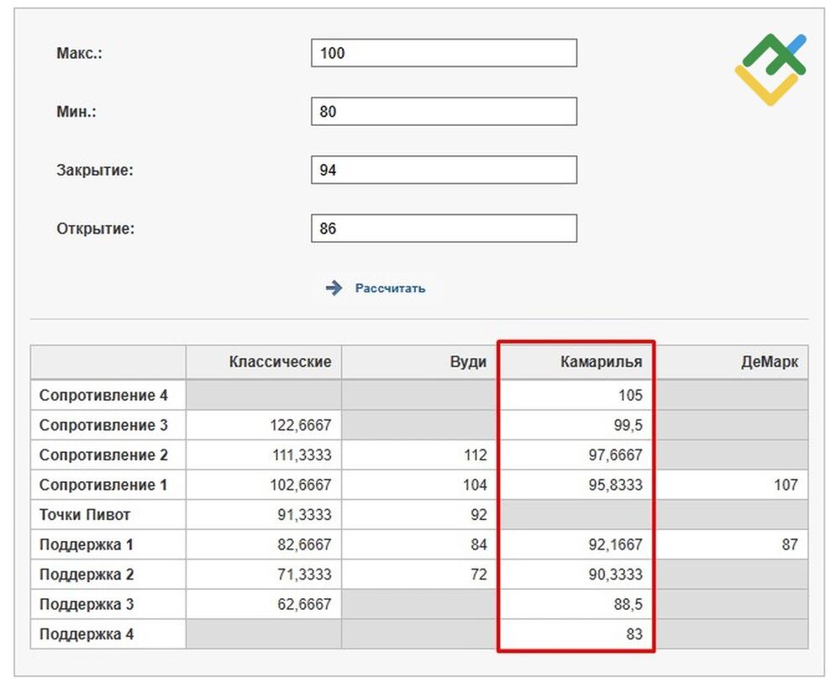This screenshot has width=840, height=683.
Task: Select the Сопротивление 4 row label
Action: pos(103,396)
